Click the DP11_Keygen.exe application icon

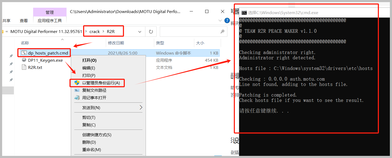[24, 60]
